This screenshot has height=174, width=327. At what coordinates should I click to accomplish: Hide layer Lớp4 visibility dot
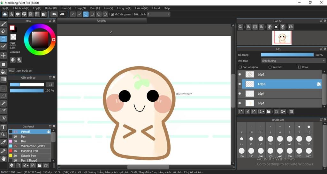(240, 93)
